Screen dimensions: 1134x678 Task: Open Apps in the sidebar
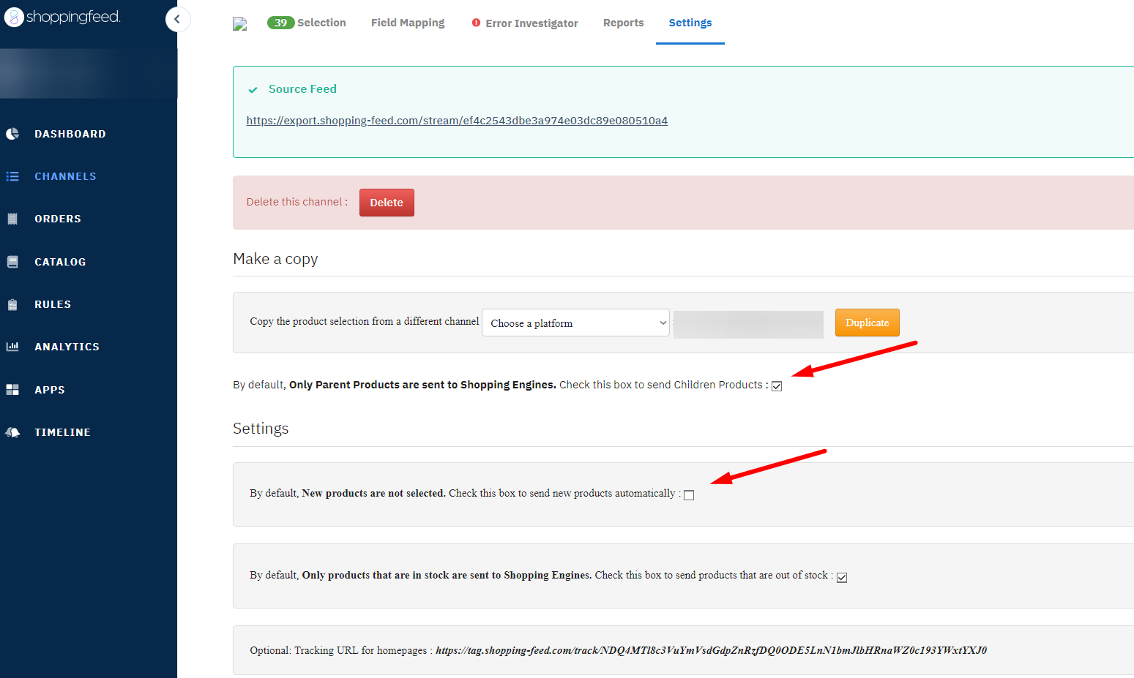[50, 390]
